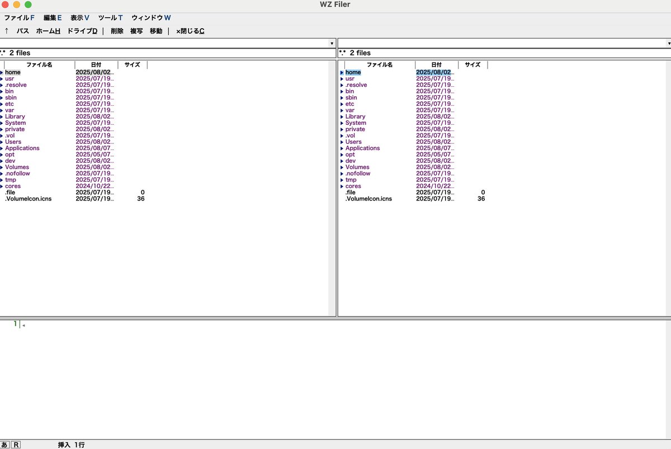This screenshot has width=671, height=449.
Task: Select the .file entry in right pane
Action: click(x=351, y=193)
